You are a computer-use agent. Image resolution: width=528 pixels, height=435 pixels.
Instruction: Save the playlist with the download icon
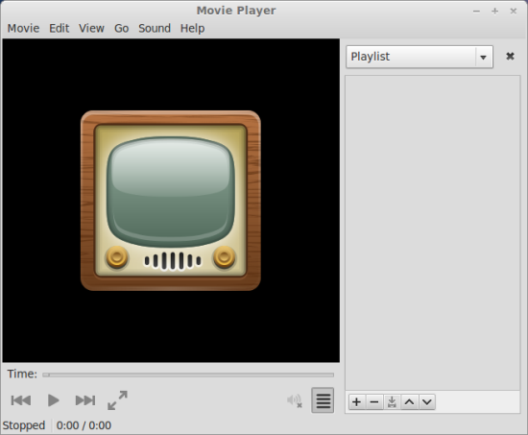[392, 402]
